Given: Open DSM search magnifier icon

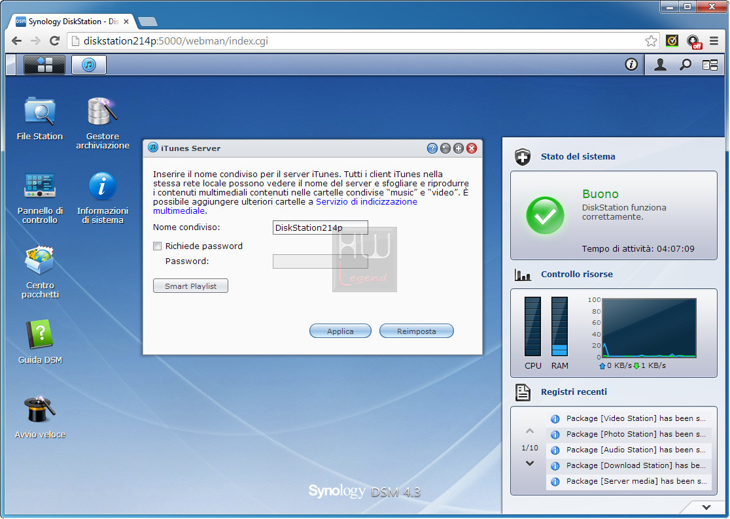Looking at the screenshot, I should pos(686,65).
